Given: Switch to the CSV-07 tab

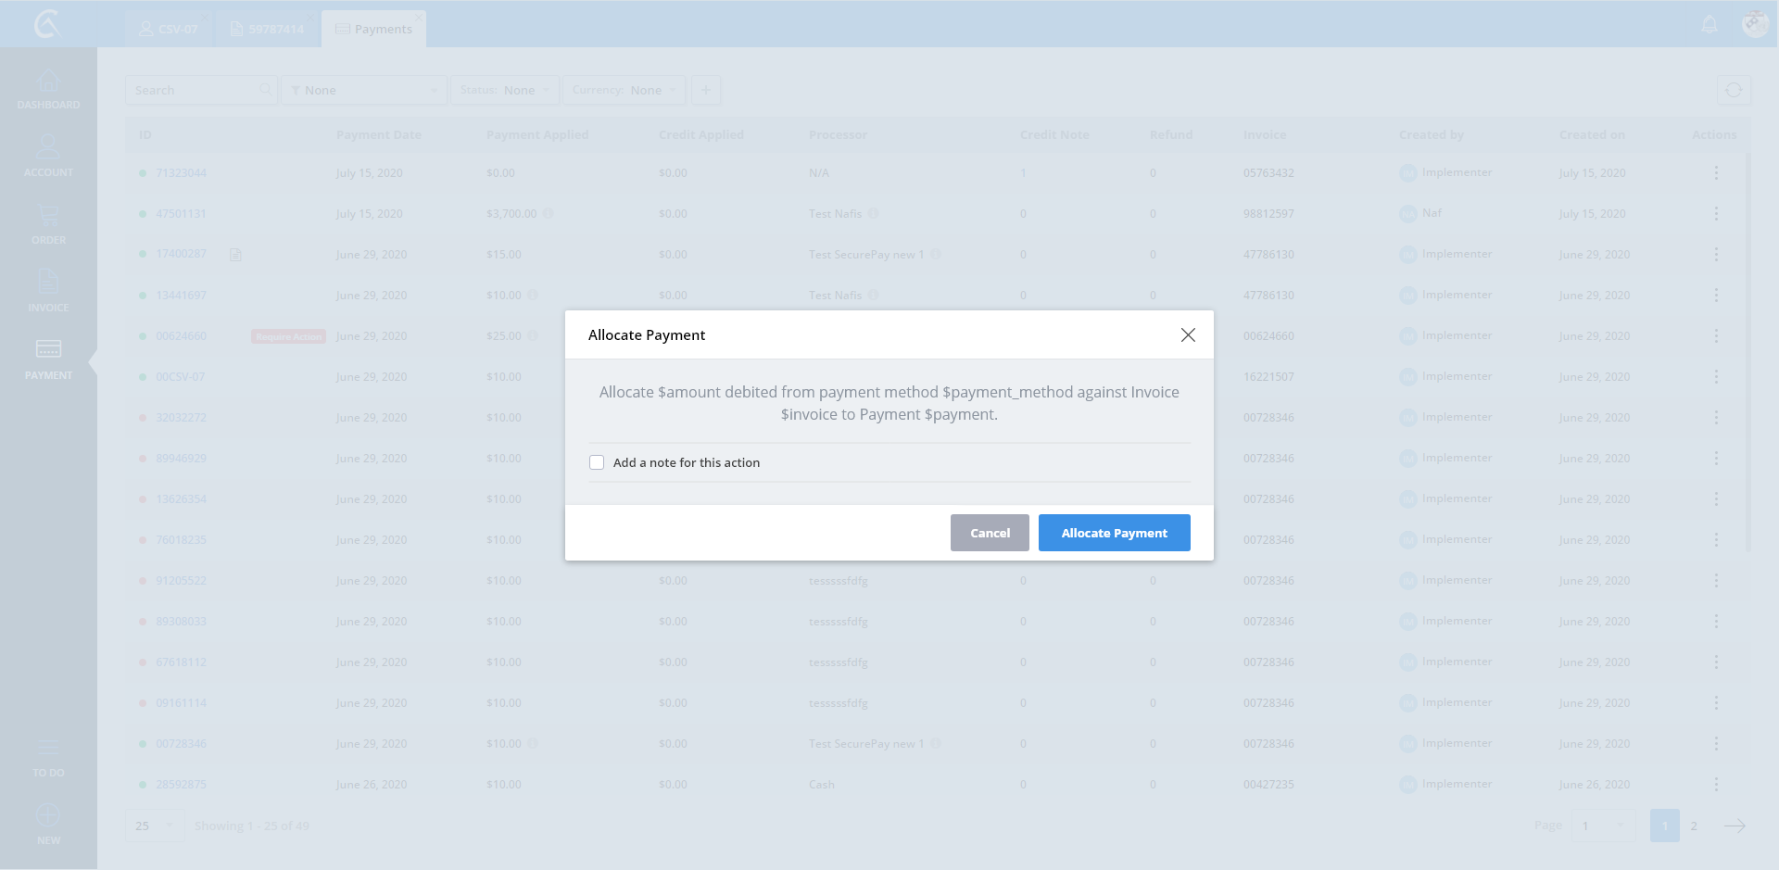Looking at the screenshot, I should [x=168, y=30].
